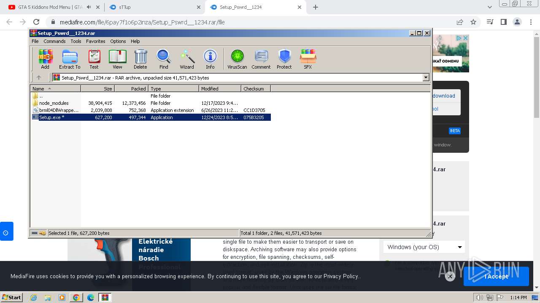The width and height of the screenshot is (540, 303).
Task: Click the Test archive icon
Action: [x=94, y=59]
